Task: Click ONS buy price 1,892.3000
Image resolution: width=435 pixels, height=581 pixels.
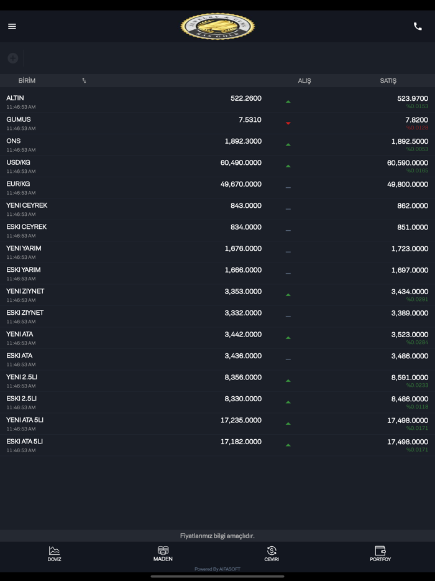Action: tap(243, 142)
